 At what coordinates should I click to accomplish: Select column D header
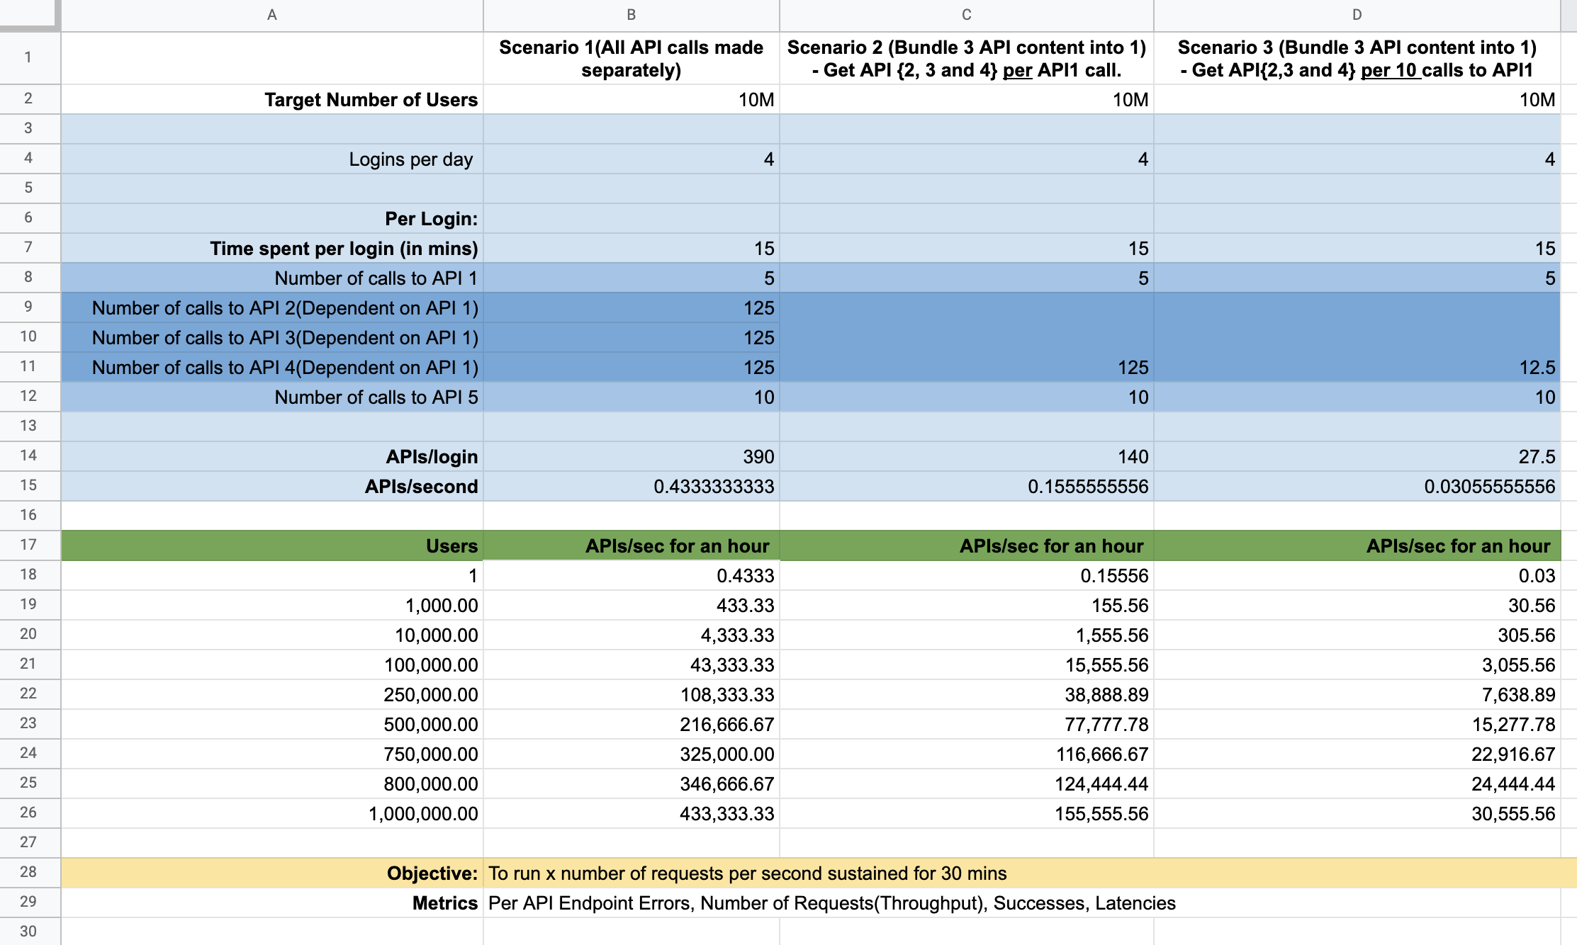click(1357, 15)
